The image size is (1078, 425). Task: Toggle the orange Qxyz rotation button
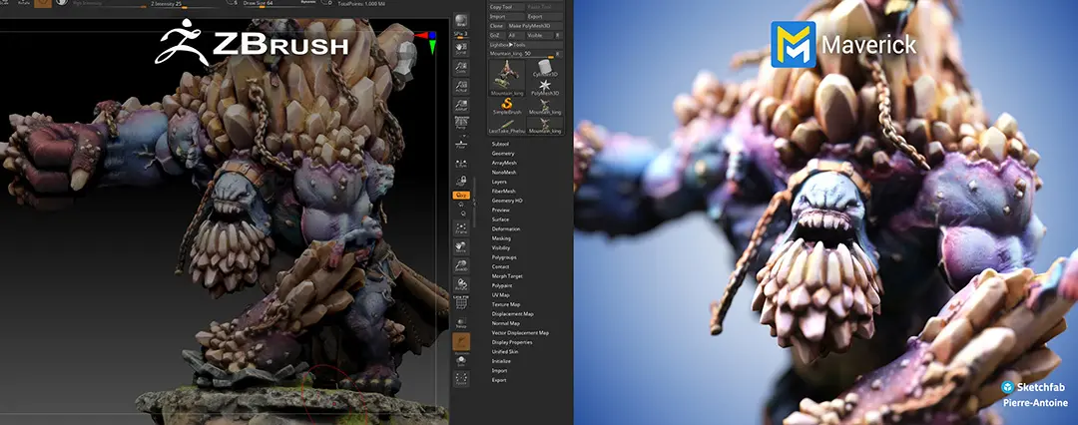pyautogui.click(x=460, y=196)
